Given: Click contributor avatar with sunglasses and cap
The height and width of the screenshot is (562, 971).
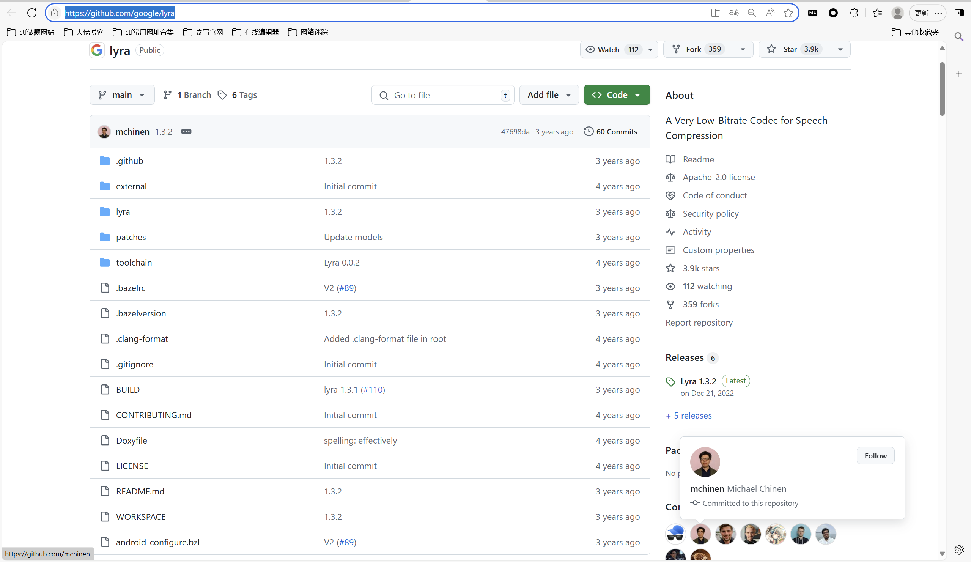Looking at the screenshot, I should (x=675, y=534).
